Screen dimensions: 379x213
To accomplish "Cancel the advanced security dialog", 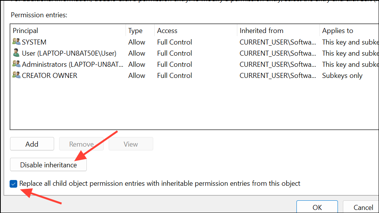I will pos(363,207).
